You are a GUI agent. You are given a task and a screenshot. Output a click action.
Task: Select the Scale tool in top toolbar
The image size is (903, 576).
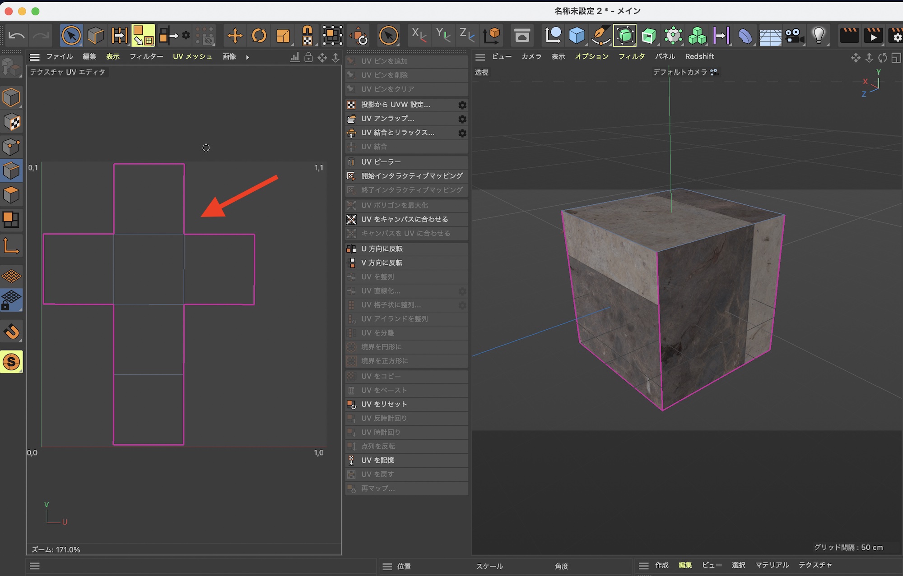283,36
